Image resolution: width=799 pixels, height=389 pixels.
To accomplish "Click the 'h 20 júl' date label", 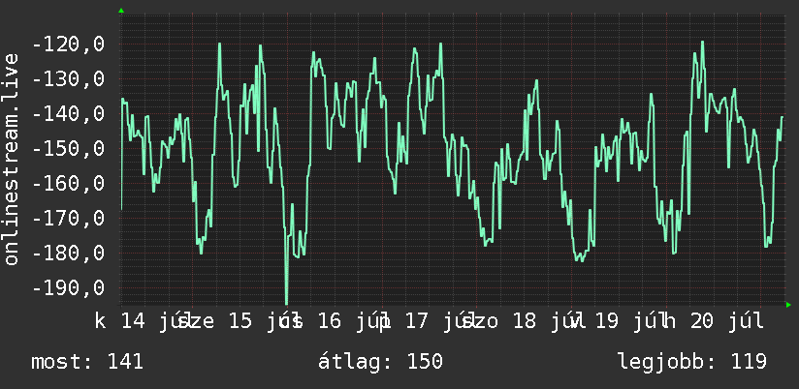I will [x=712, y=322].
